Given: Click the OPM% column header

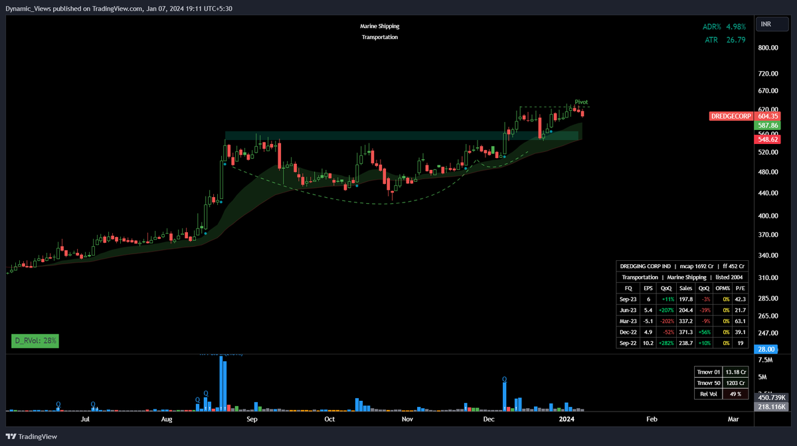Looking at the screenshot, I should click(723, 288).
